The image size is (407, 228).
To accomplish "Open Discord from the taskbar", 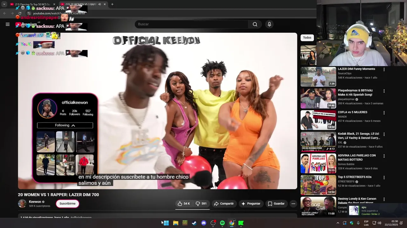I will [203, 223].
